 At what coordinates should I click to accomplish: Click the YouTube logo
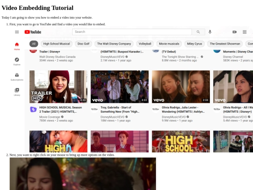pos(33,32)
